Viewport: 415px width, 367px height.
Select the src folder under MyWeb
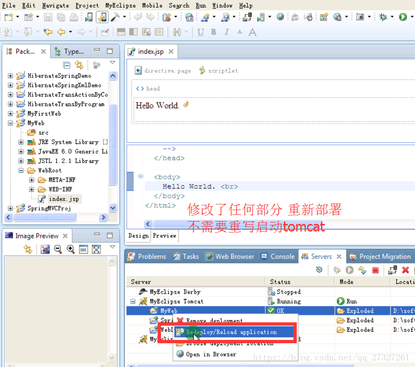[43, 133]
